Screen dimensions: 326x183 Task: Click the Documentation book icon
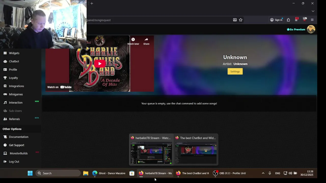(5, 137)
